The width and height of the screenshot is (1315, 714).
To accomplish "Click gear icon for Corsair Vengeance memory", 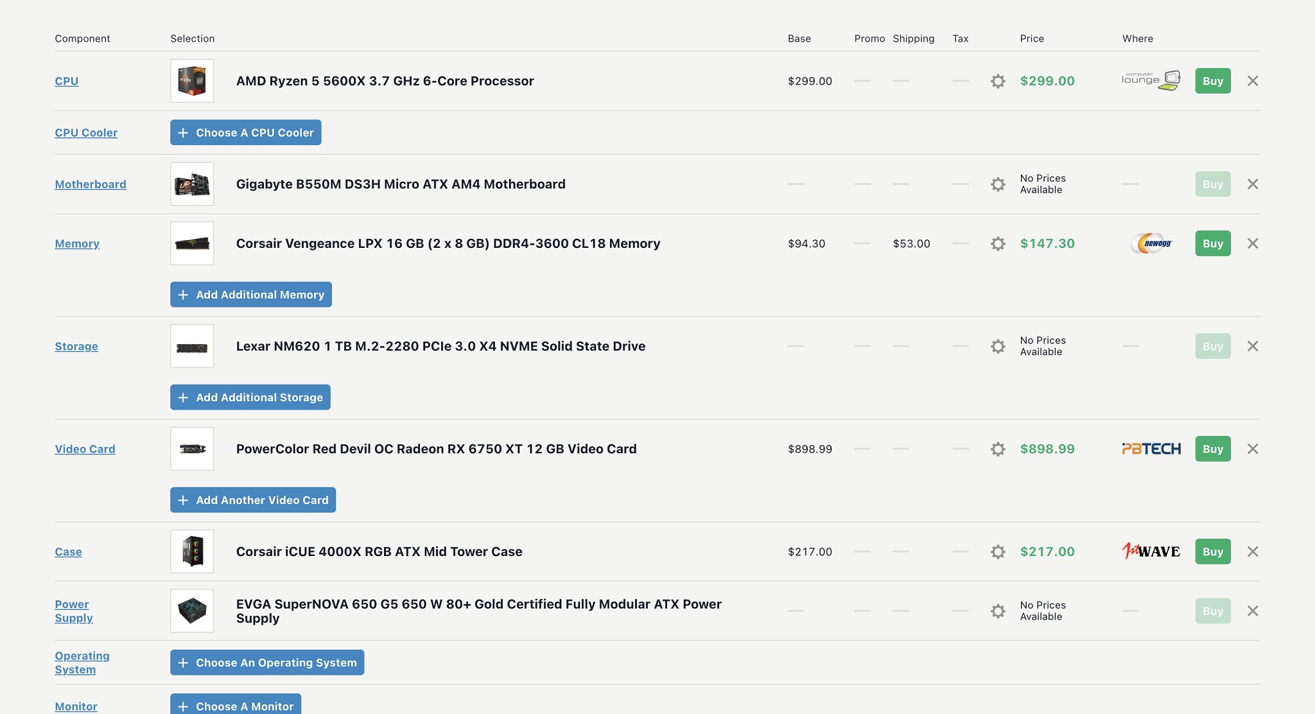I will click(998, 243).
